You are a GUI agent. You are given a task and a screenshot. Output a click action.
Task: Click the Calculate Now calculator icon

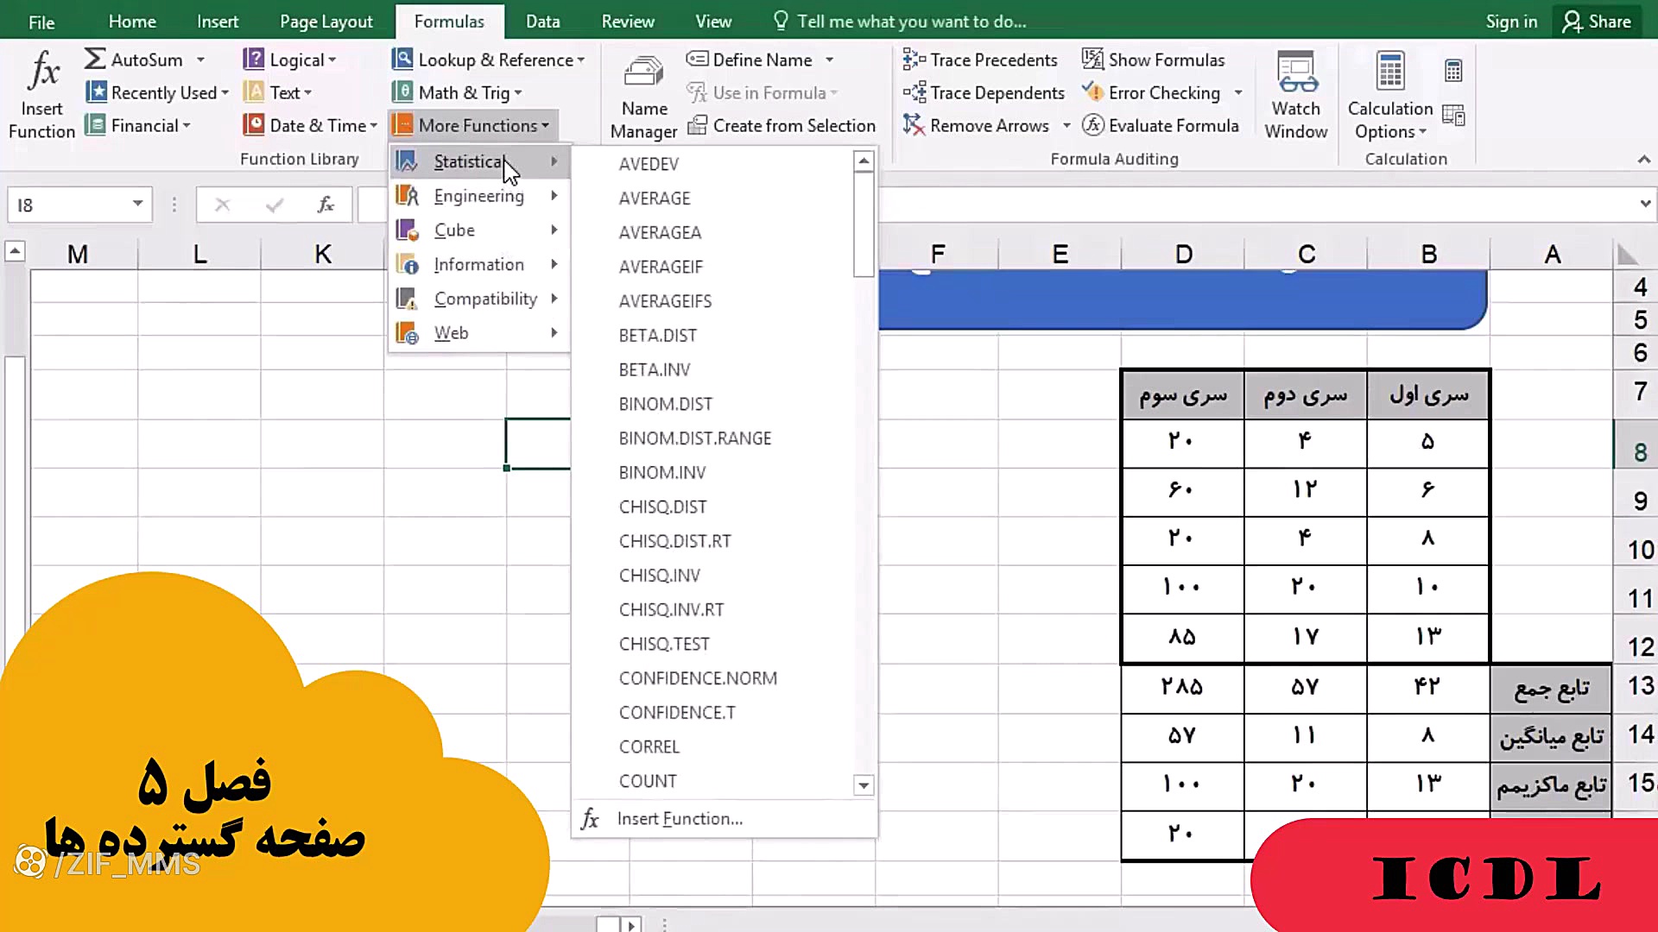(x=1453, y=70)
